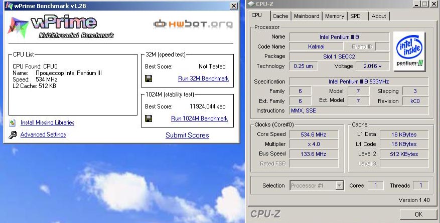
Task: Open the Mainboard tab
Action: tap(307, 16)
